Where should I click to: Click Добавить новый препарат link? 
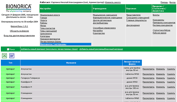pos(49,49)
